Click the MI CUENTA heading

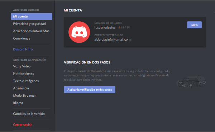coord(73,10)
